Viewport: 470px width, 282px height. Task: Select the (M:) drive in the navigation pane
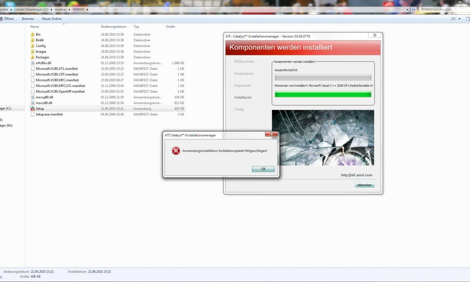coord(6,126)
